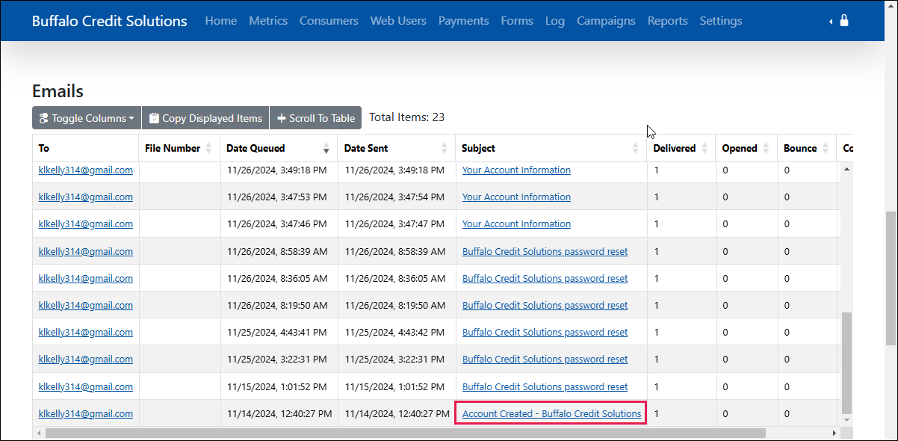Click klkelly314@gmail.com in the 3:49:18 PM row
This screenshot has width=898, height=441.
point(86,170)
